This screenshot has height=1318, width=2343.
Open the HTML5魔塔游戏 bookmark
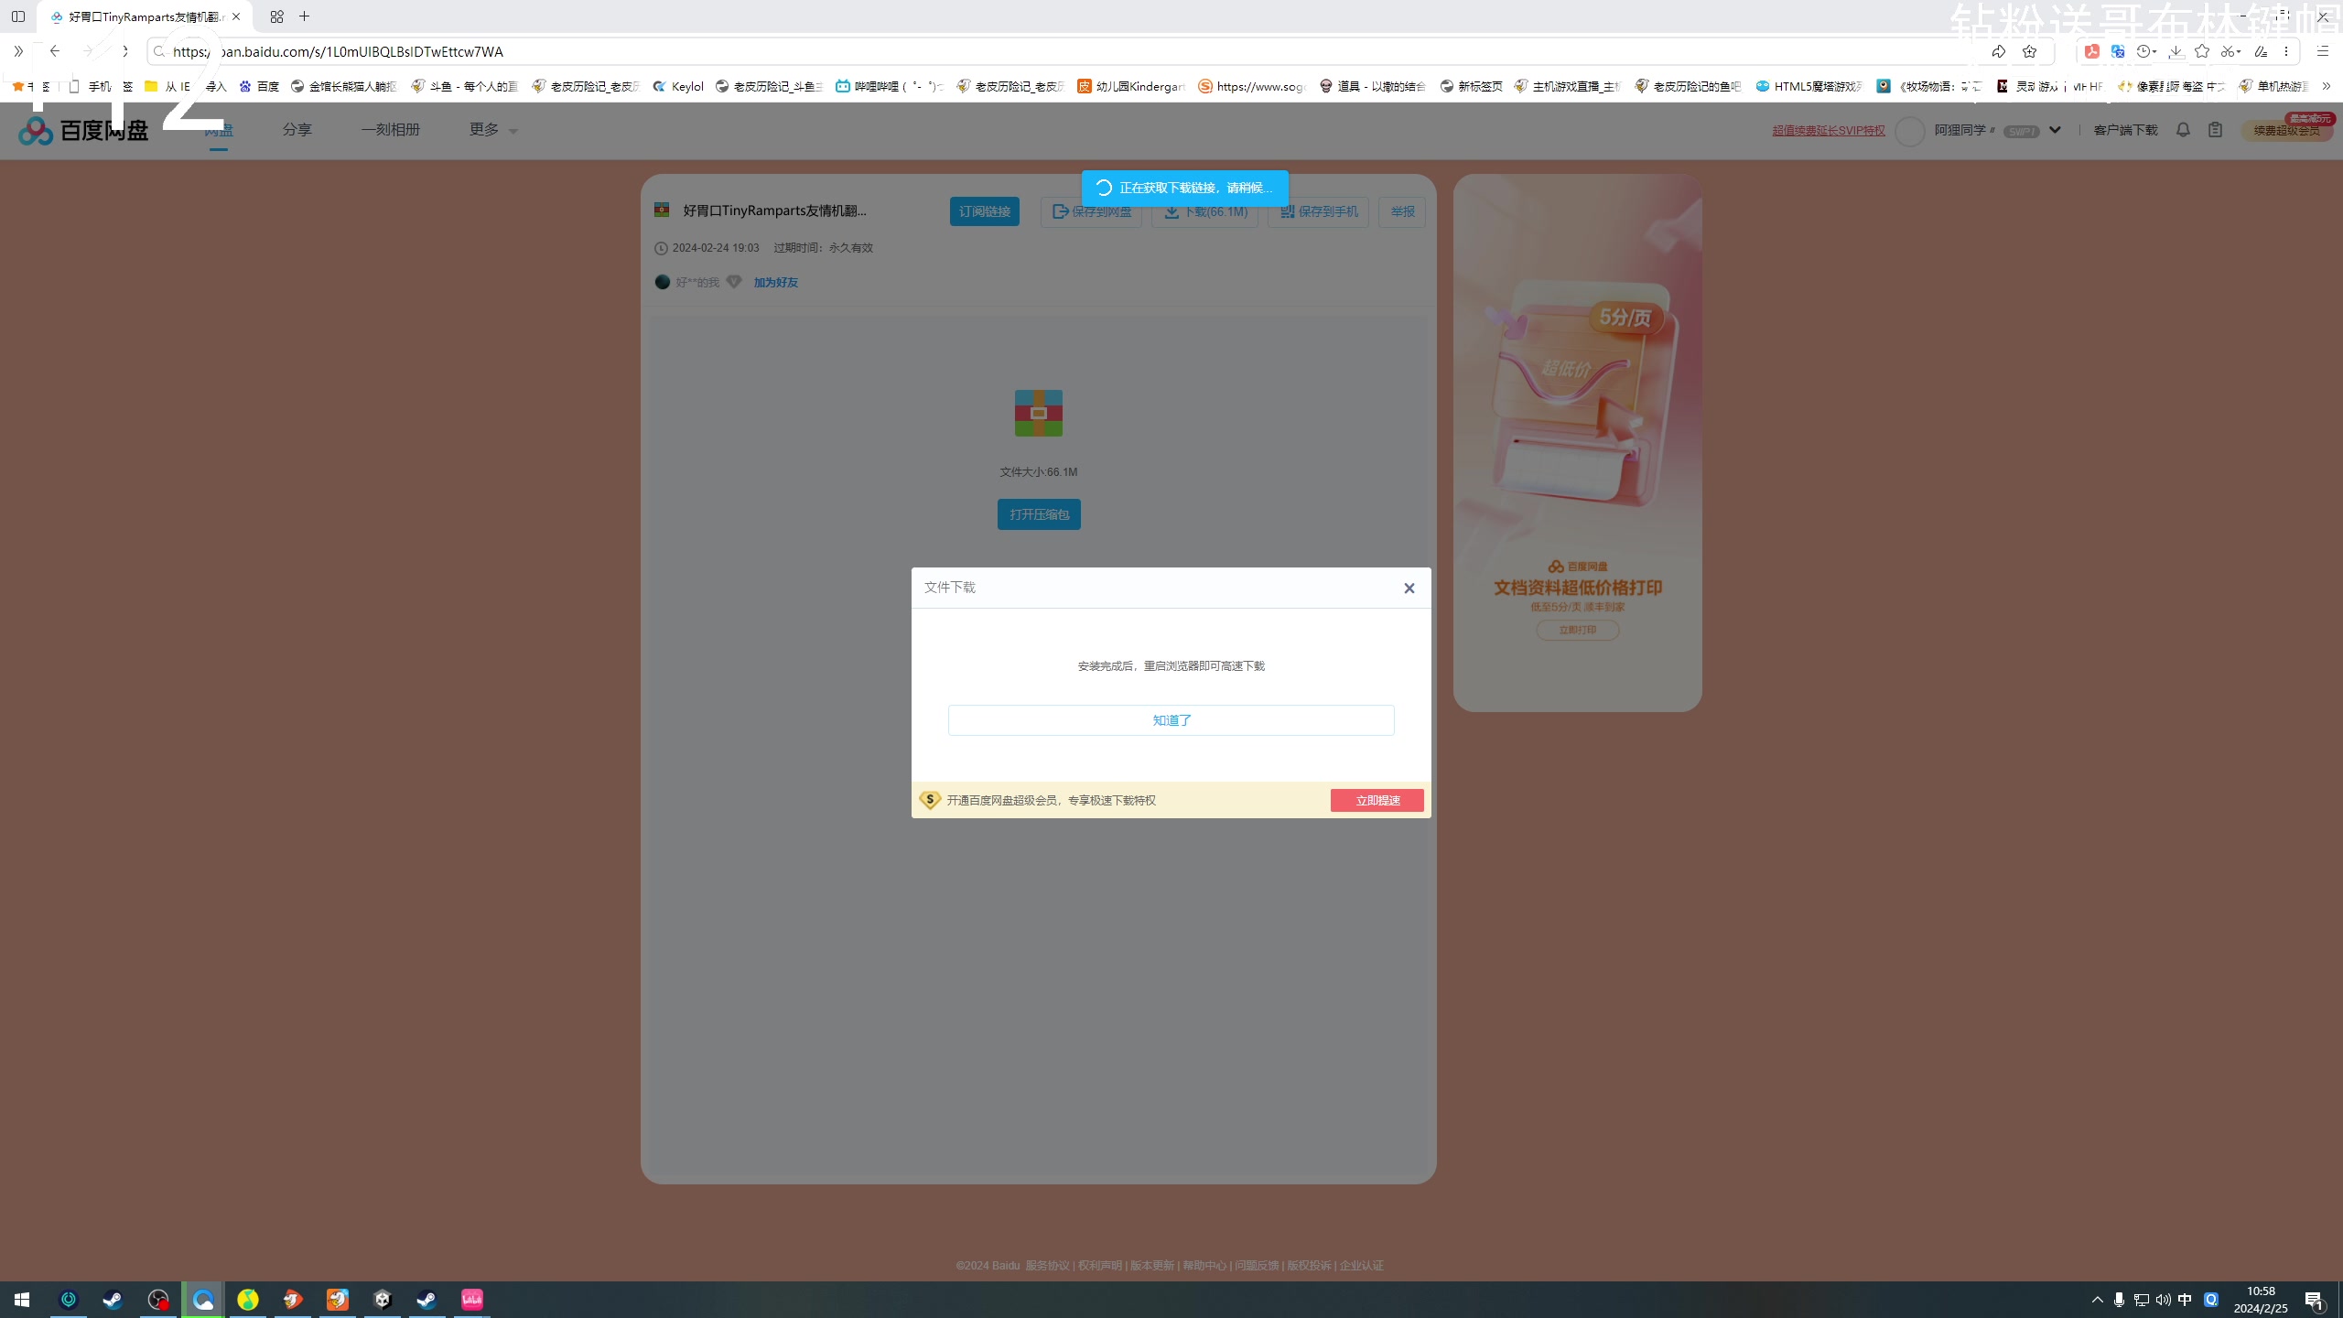click(x=1809, y=86)
